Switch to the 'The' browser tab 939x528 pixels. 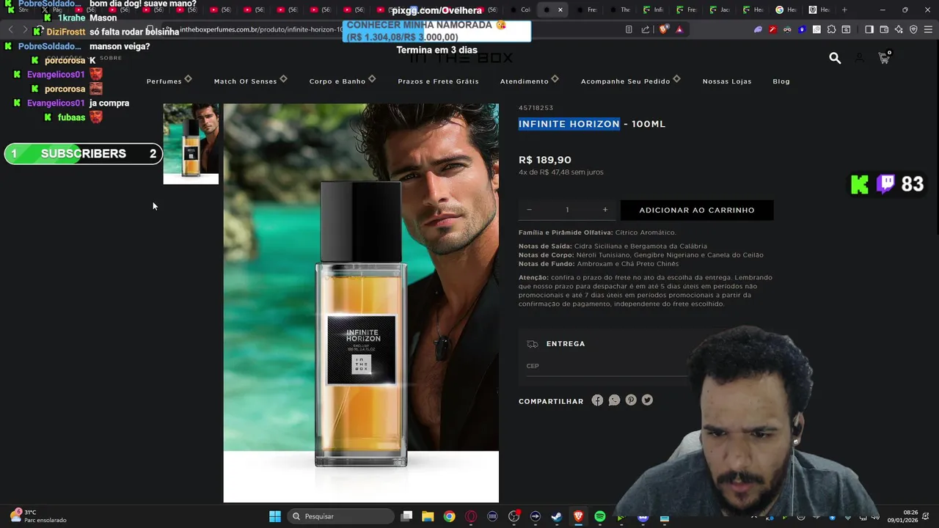click(x=622, y=10)
